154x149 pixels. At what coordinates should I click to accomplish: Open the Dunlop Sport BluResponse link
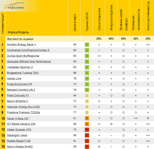[23, 56]
